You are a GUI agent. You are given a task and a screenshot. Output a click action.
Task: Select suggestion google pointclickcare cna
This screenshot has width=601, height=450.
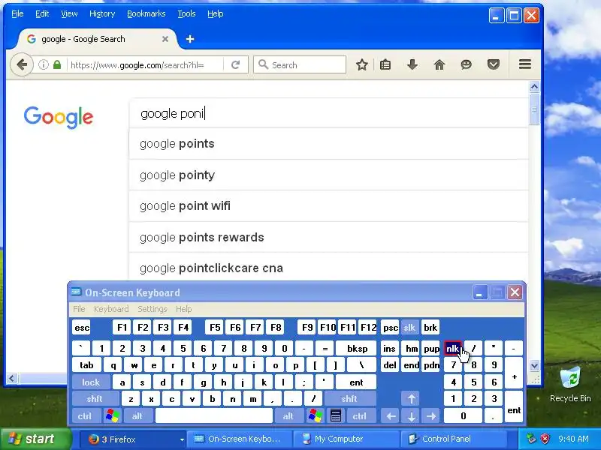[x=328, y=268]
